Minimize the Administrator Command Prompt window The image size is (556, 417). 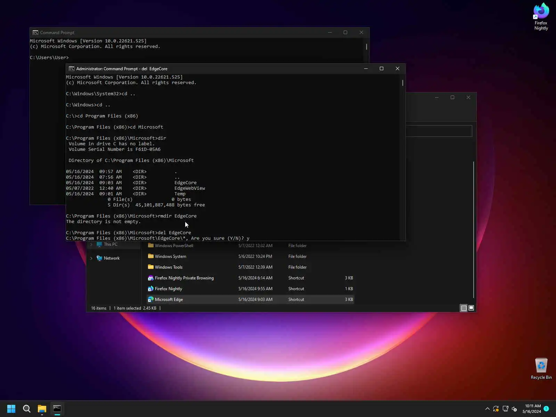click(366, 68)
